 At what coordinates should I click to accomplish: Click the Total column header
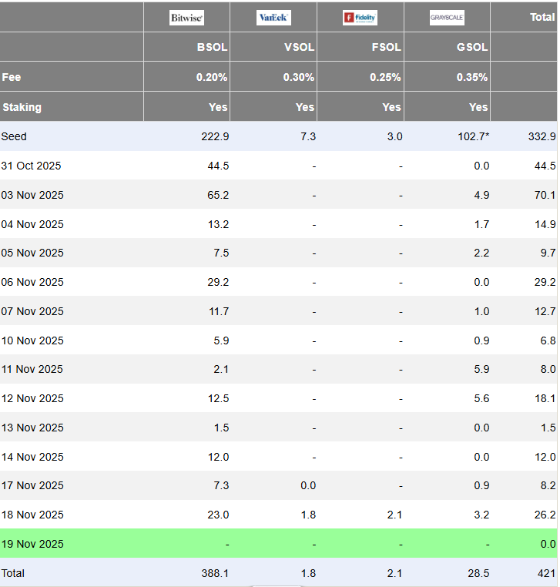point(542,17)
